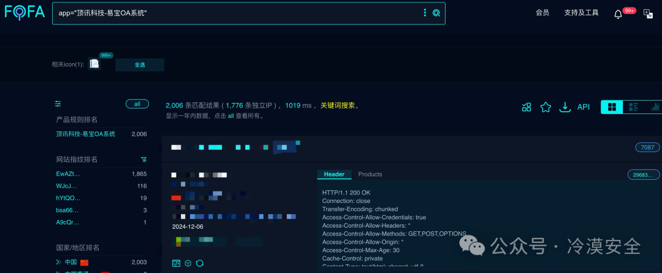Click 关键词搜索 link
Image resolution: width=662 pixels, height=273 pixels.
[x=337, y=106]
